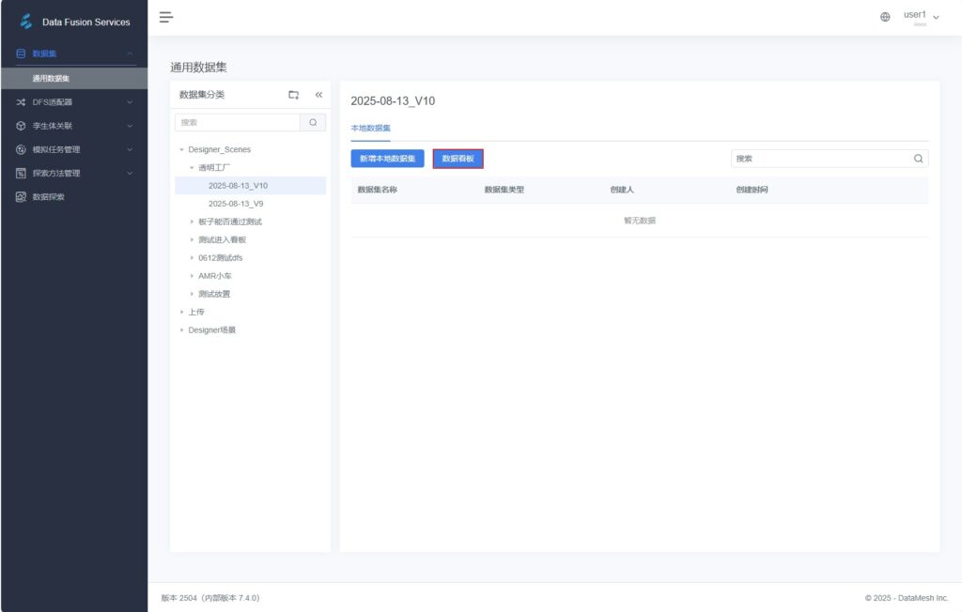This screenshot has width=962, height=612.
Task: Select the 测试放置 tree label
Action: point(214,294)
